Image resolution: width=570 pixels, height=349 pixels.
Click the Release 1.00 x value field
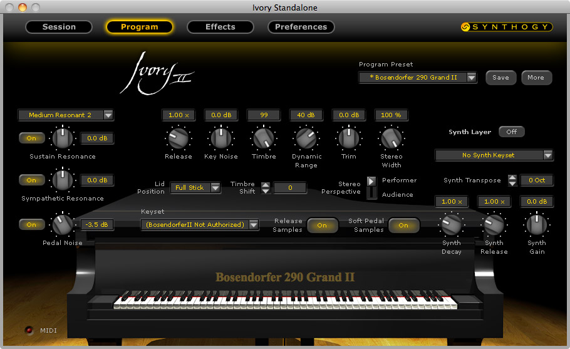(x=179, y=115)
